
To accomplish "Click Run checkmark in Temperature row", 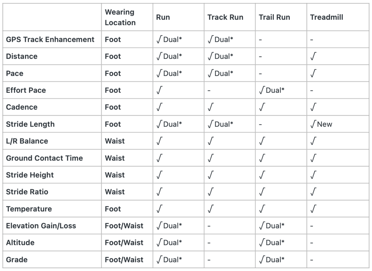I will pos(160,209).
